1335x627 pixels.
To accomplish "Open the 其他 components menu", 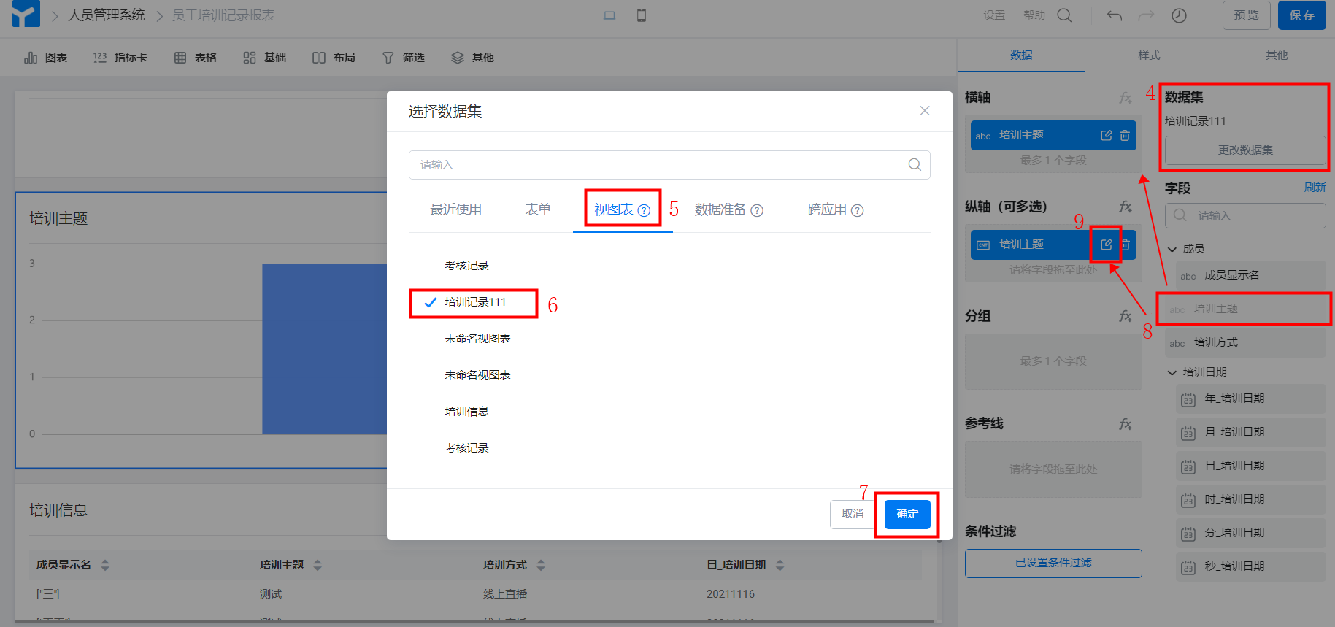I will (472, 58).
